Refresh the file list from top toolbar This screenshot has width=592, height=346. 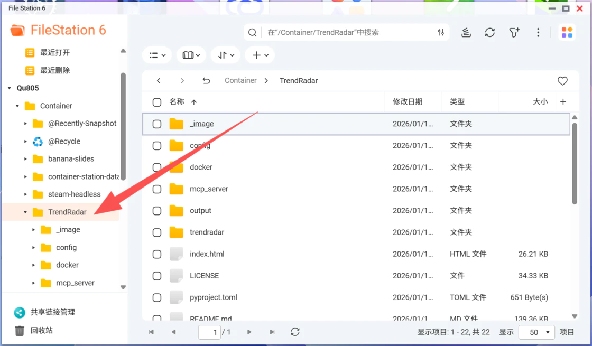point(489,32)
